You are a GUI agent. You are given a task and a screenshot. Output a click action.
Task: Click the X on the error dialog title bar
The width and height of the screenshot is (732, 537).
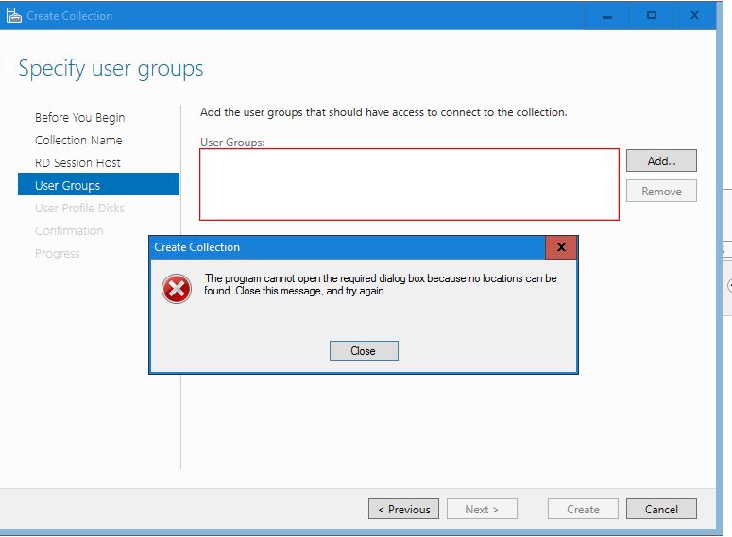[x=561, y=247]
